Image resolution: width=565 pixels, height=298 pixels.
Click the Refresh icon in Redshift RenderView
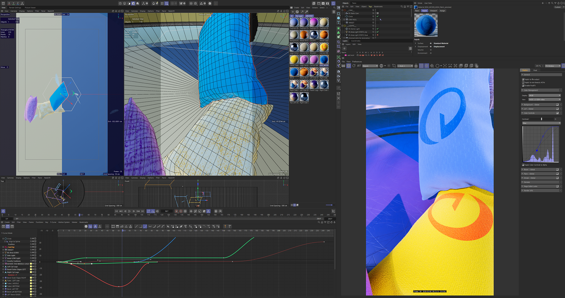[x=354, y=66]
